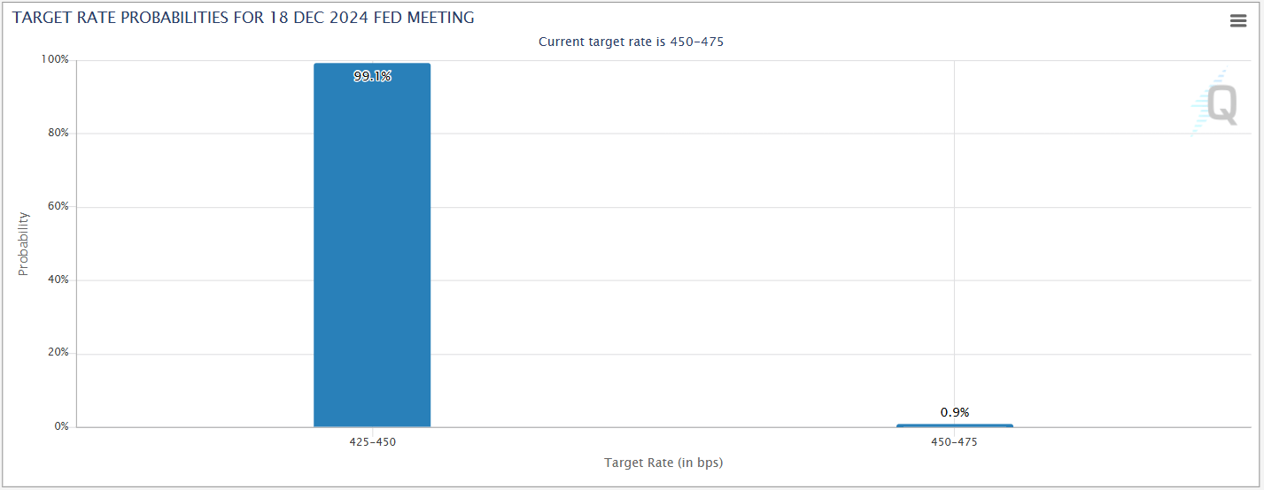Click the 'Current target rate is 450-475' subtitle
The image size is (1264, 490).
tap(631, 42)
